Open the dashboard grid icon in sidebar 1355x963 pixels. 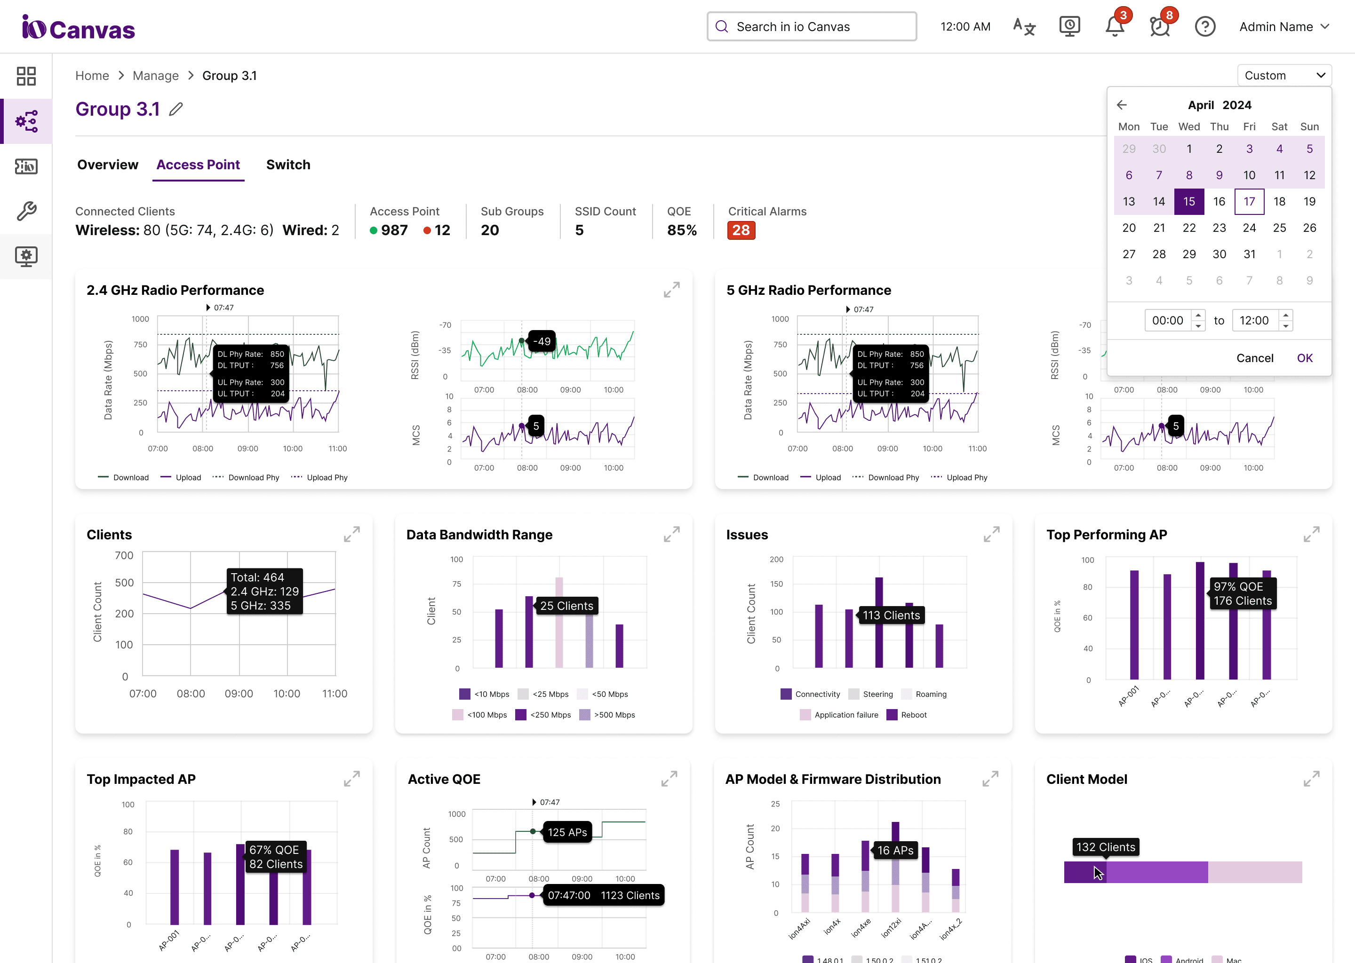(26, 76)
